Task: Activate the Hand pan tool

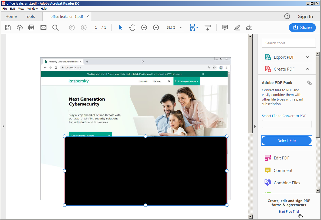Action: 132,28
